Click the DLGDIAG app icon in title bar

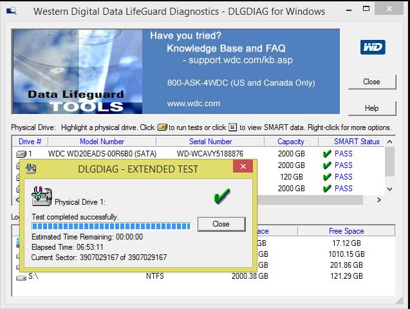[x=12, y=11]
